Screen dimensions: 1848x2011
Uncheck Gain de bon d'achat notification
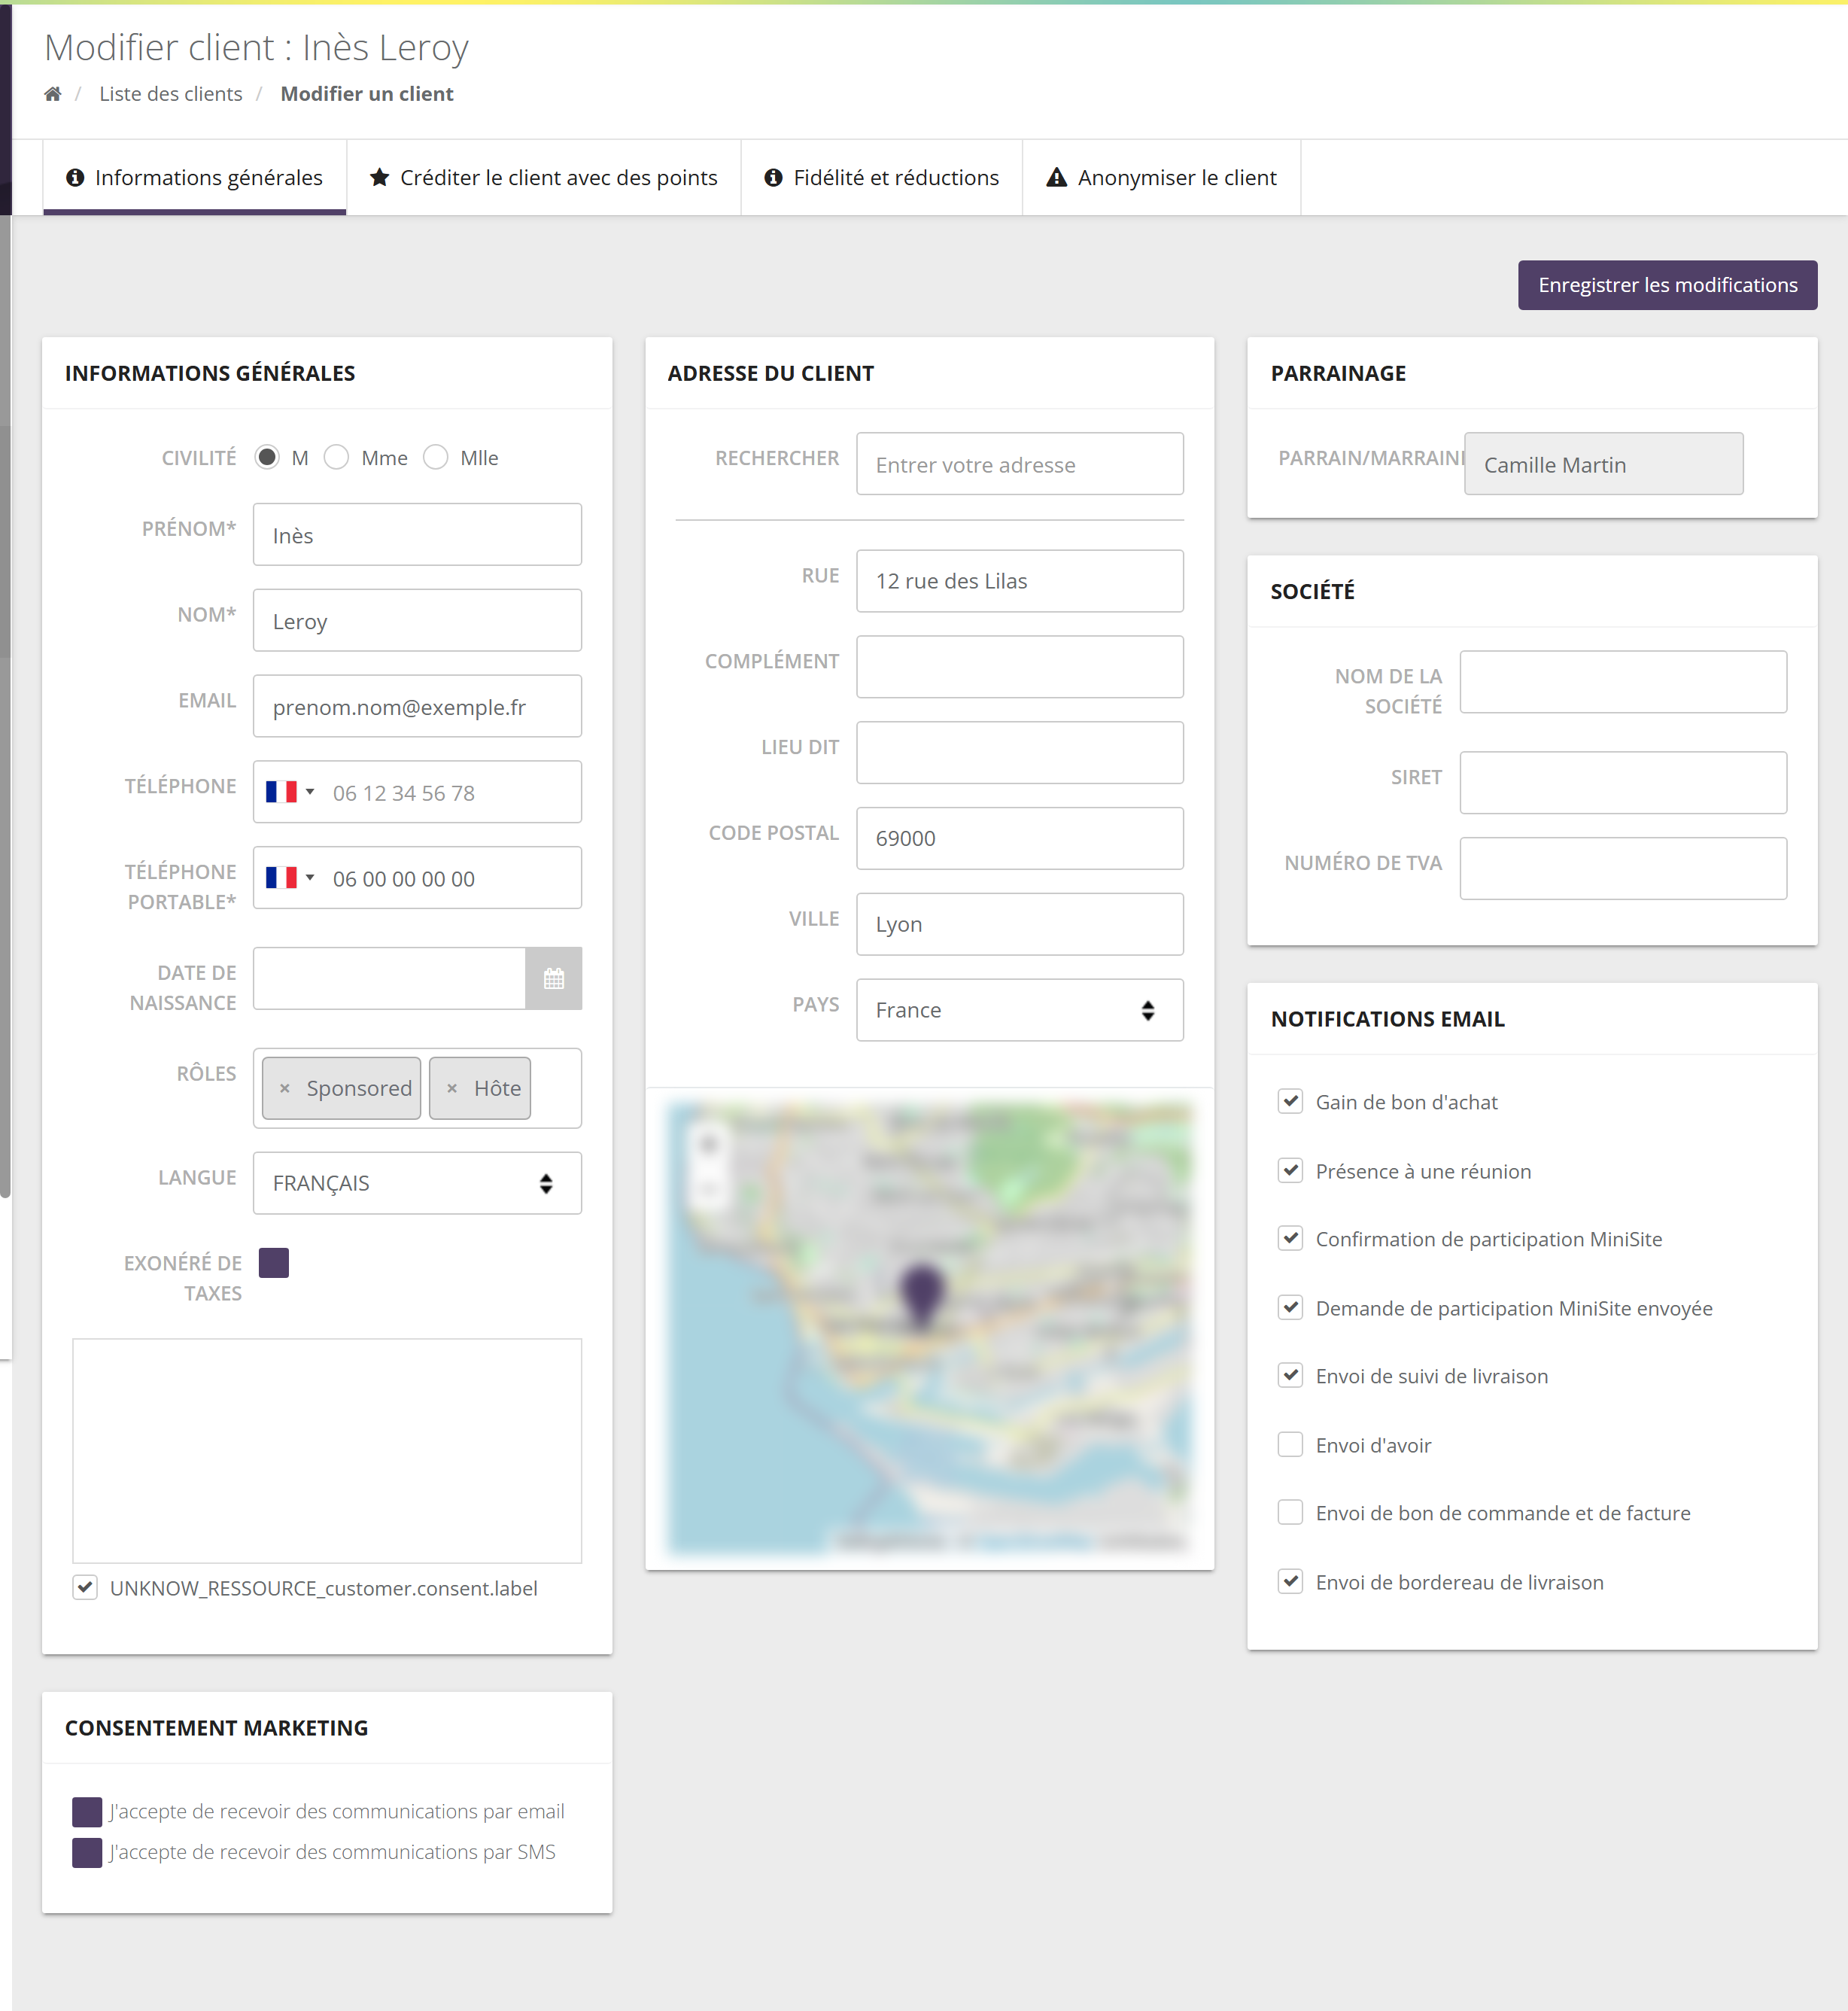point(1290,1101)
